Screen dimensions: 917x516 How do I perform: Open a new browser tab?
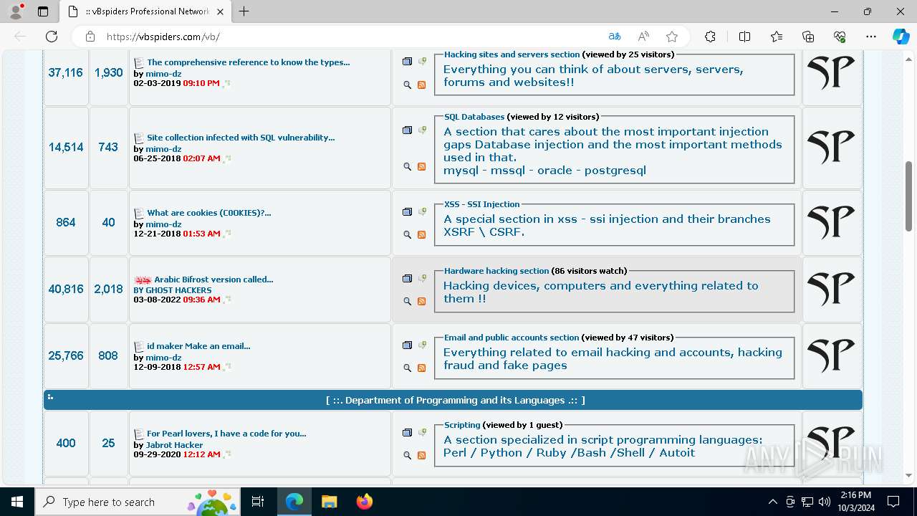pyautogui.click(x=244, y=11)
